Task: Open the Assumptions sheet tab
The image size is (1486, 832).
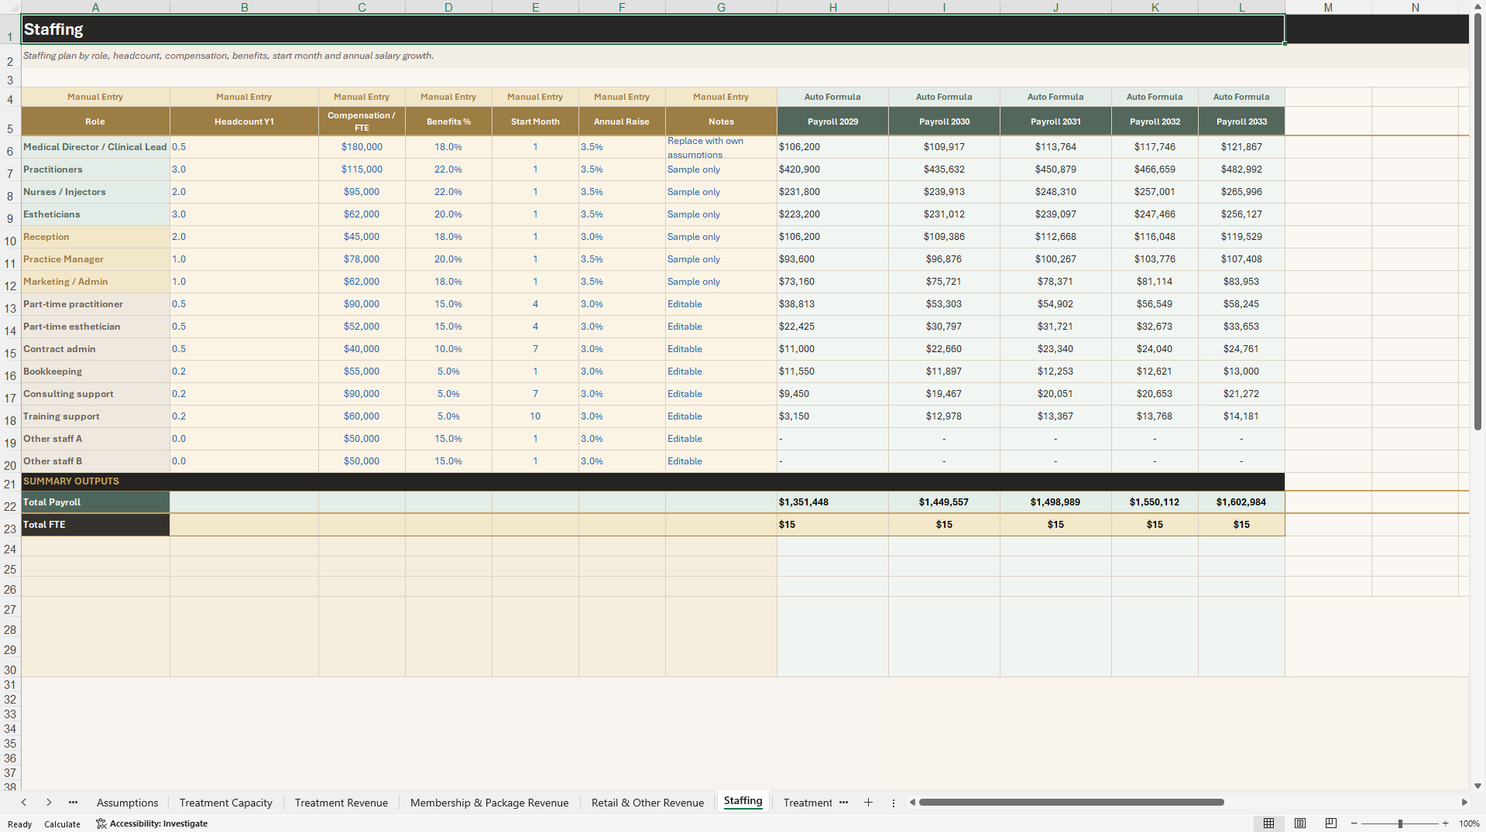Action: pos(127,803)
